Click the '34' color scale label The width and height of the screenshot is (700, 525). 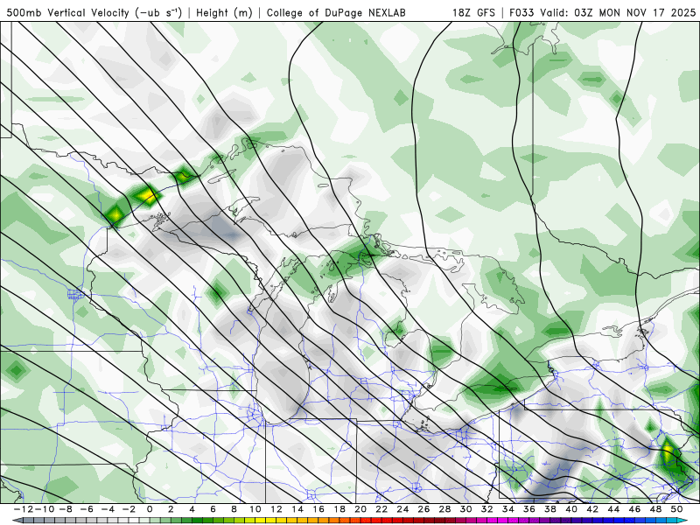pyautogui.click(x=508, y=509)
